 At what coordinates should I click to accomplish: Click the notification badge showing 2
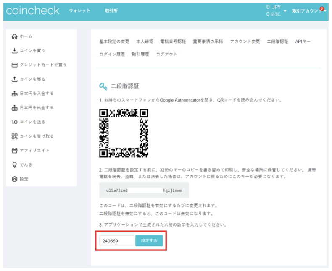[322, 9]
